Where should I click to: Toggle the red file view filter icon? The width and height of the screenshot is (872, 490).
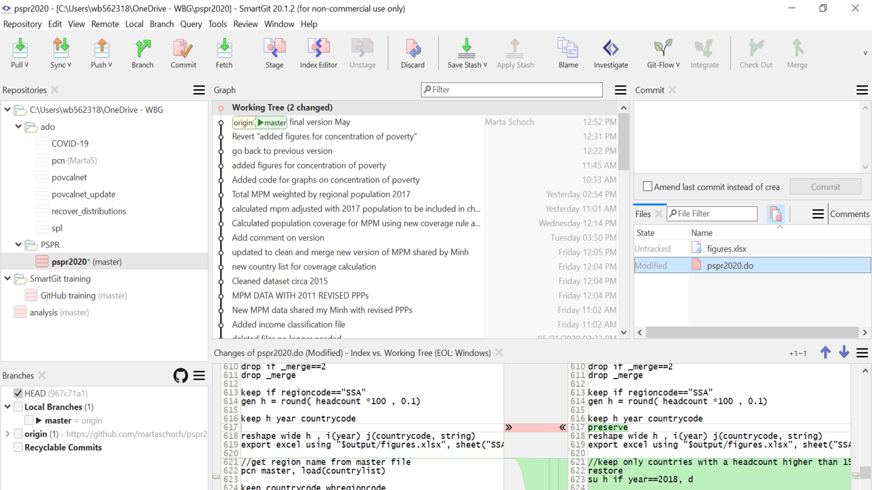775,214
